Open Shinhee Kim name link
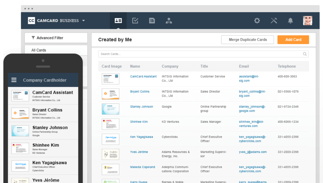This screenshot has width=323, height=183. pyautogui.click(x=139, y=122)
